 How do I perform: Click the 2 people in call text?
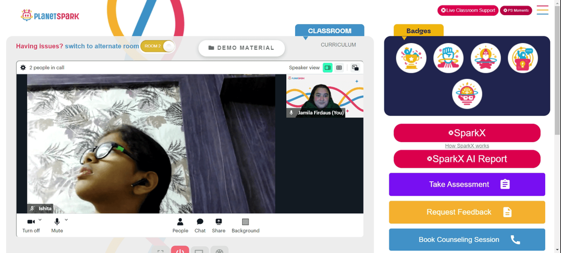[x=47, y=67]
